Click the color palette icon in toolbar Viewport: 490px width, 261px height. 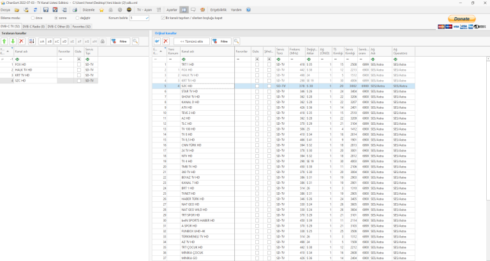[202, 10]
